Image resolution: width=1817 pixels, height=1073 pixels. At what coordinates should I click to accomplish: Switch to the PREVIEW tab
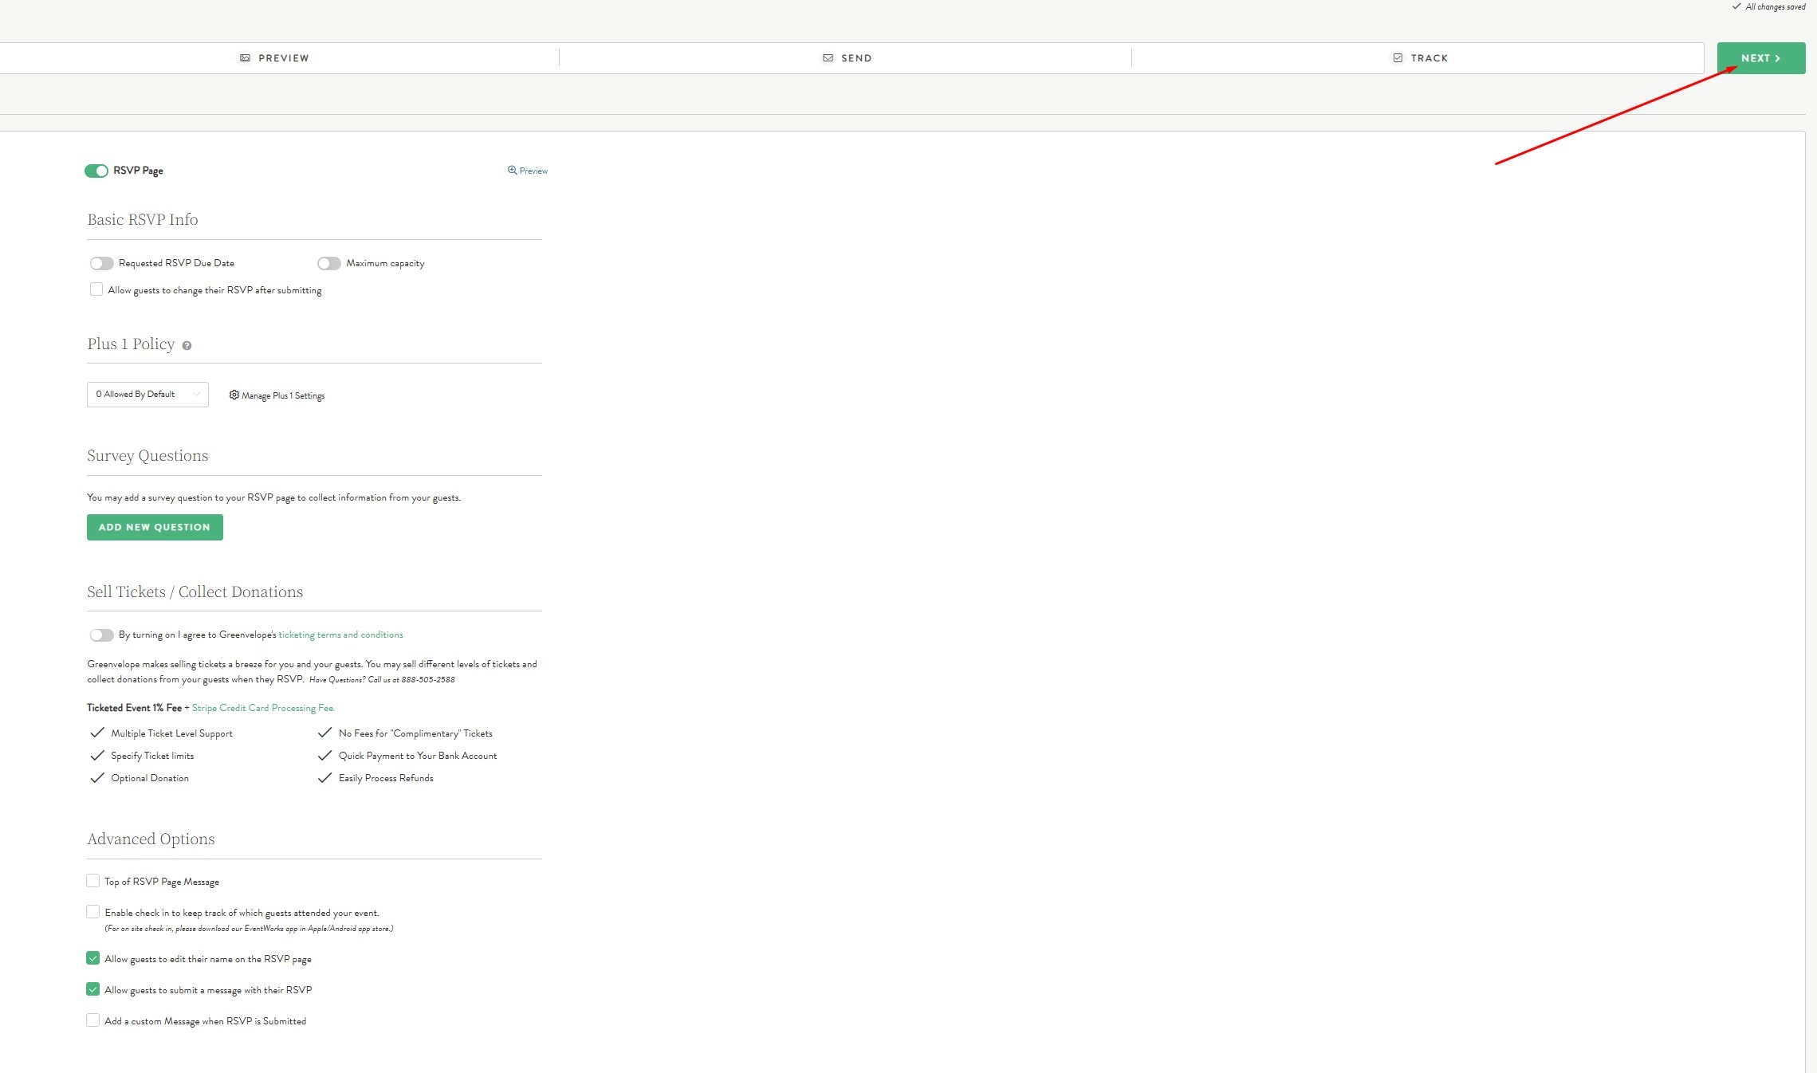274,58
